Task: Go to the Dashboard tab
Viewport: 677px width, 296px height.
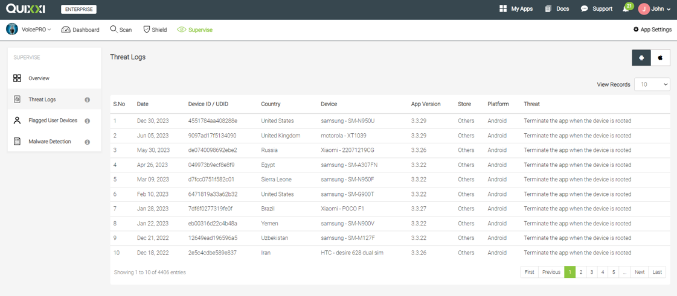Action: [80, 30]
